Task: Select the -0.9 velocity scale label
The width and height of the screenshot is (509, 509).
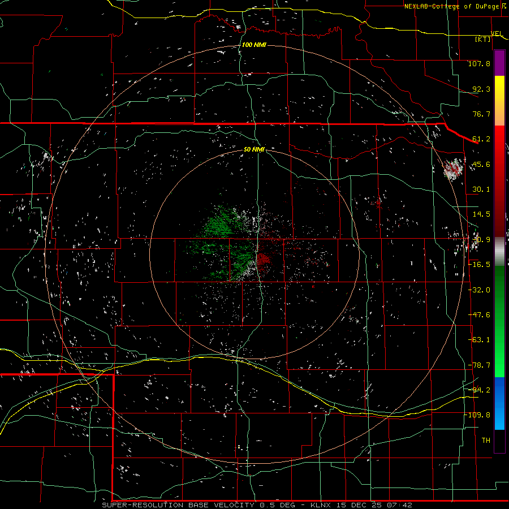Action: click(482, 240)
